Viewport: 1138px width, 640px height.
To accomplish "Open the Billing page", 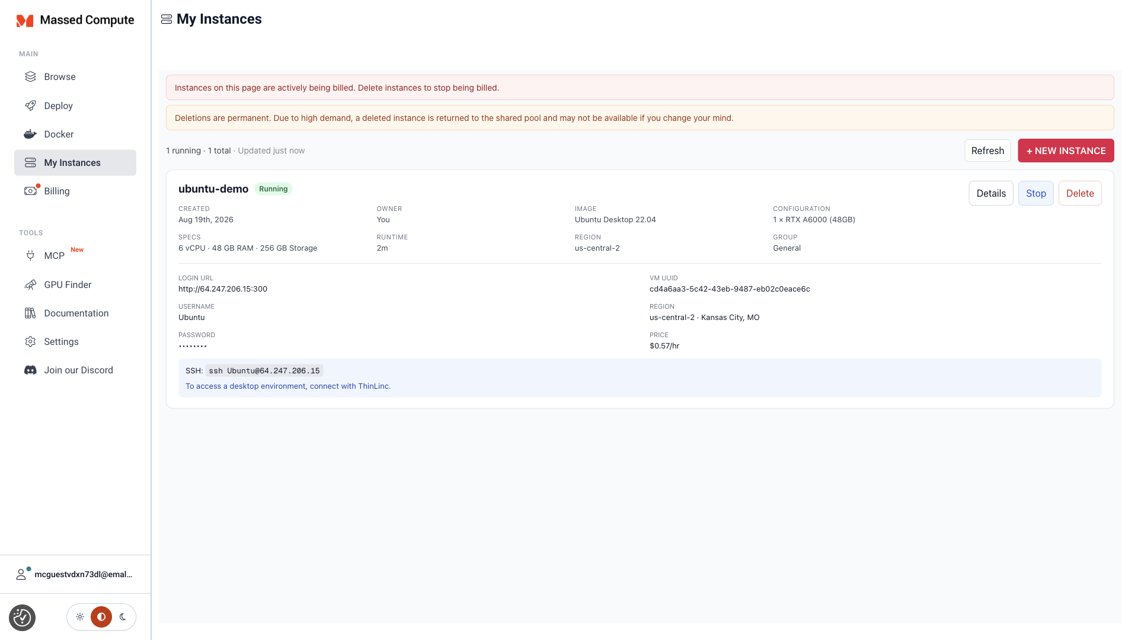I will click(x=75, y=191).
